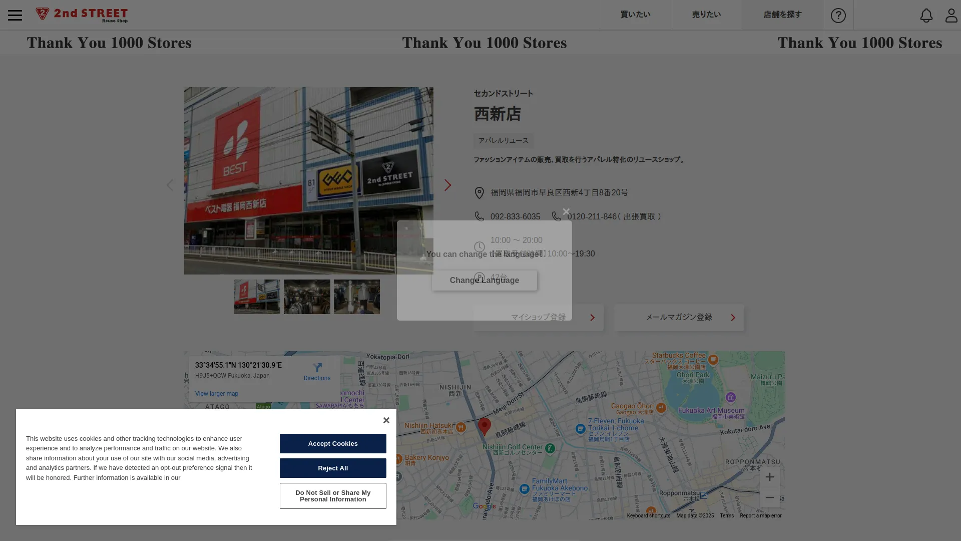This screenshot has width=961, height=541.
Task: Click Accept Cookies
Action: pos(333,443)
